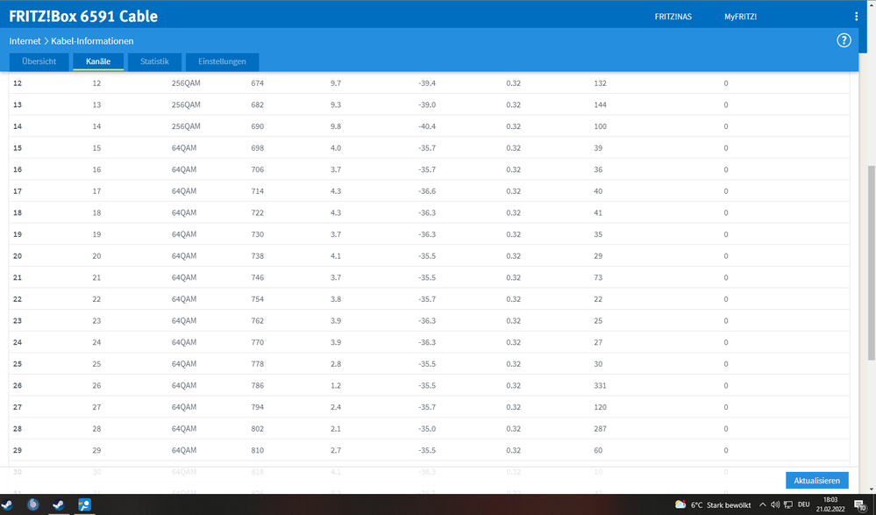Viewport: 876px width, 515px height.
Task: Click the value 2.8 in channel 25 row
Action: (x=336, y=364)
